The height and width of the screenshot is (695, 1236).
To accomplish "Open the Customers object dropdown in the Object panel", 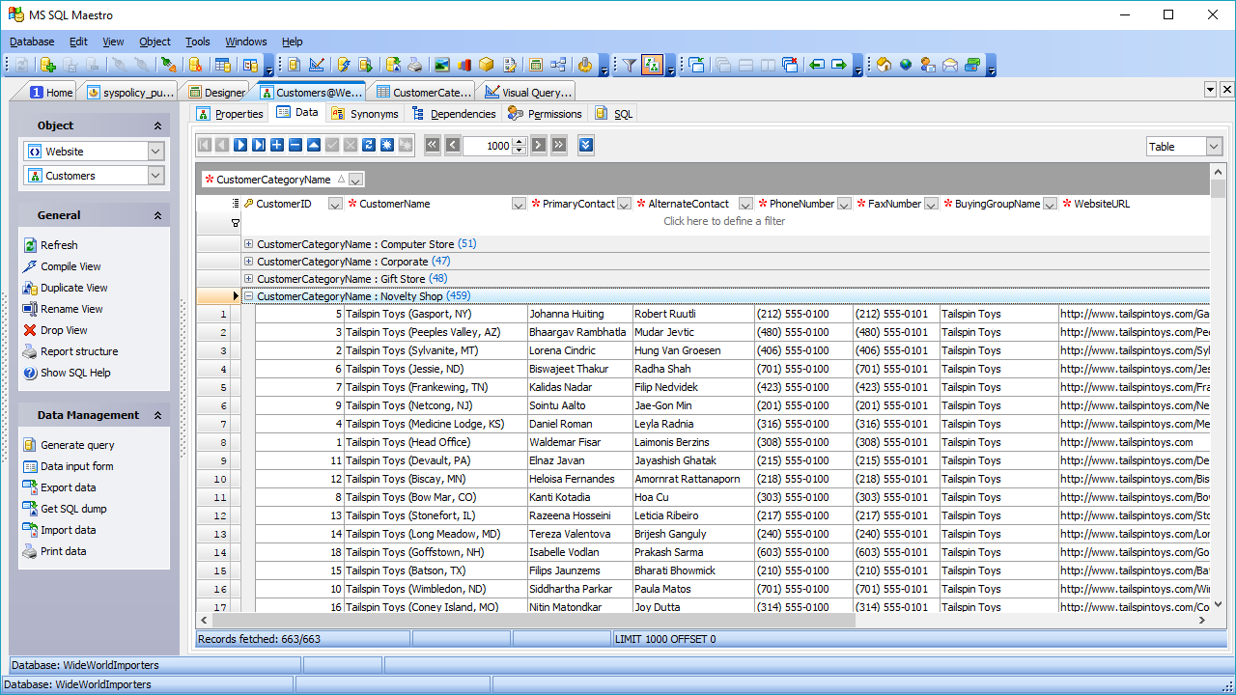I will pos(155,176).
